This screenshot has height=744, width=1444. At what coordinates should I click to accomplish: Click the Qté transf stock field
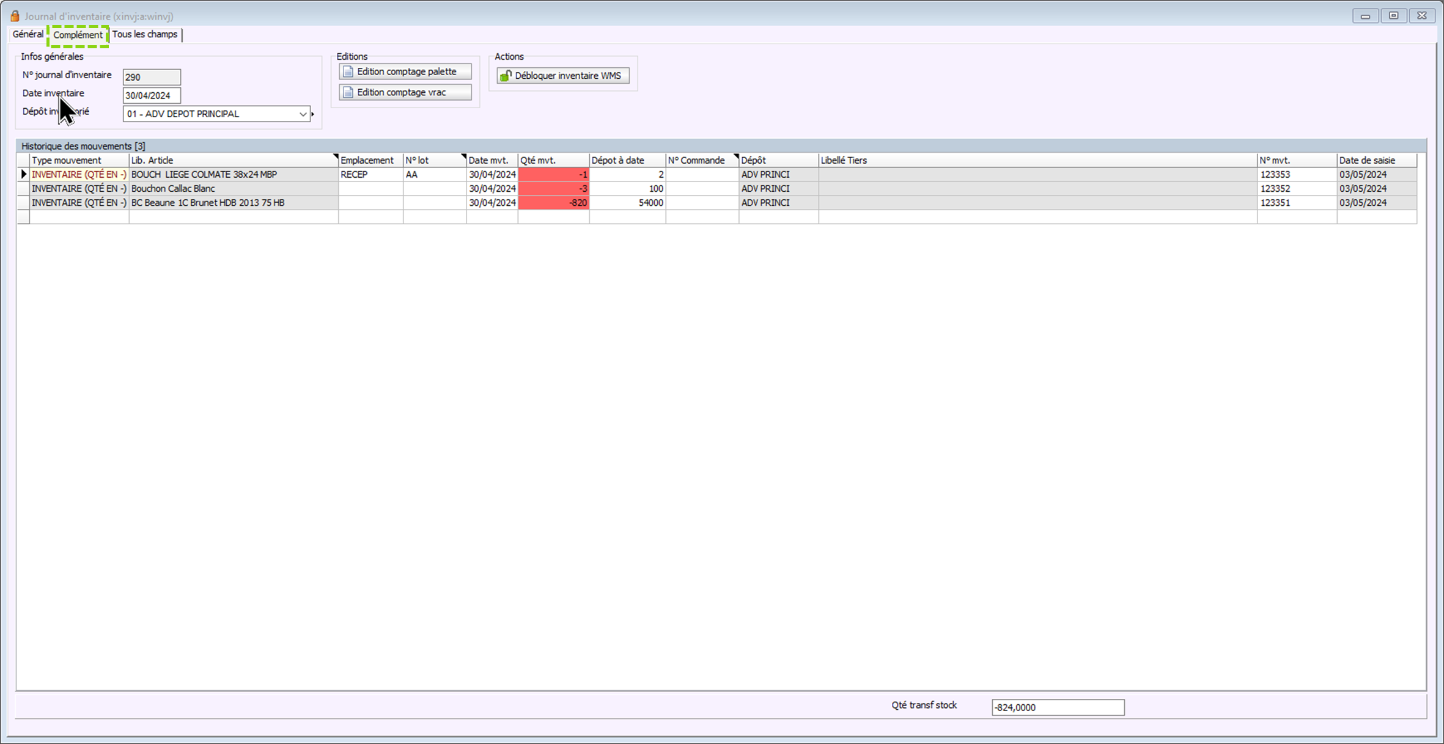tap(1057, 707)
